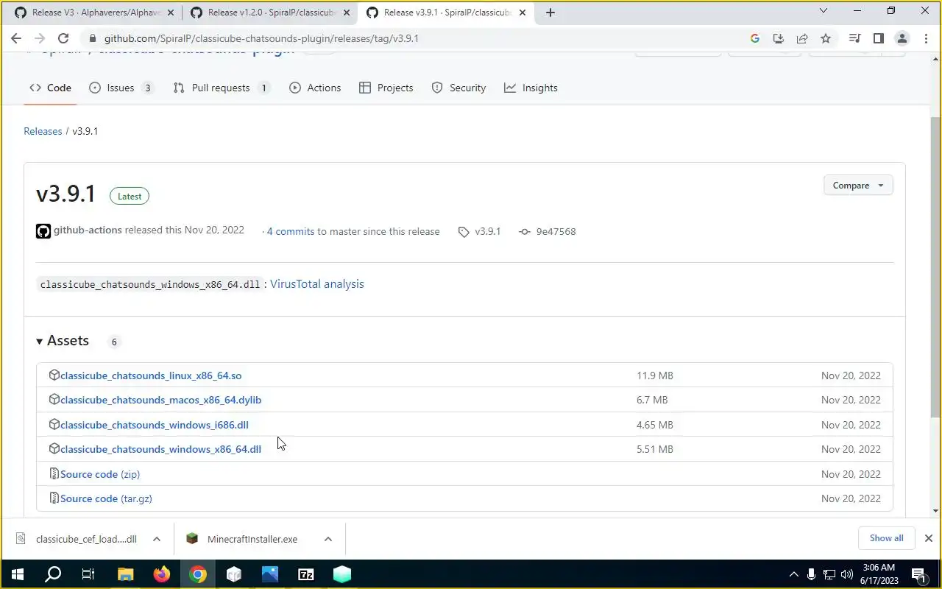Open the notification center icon

coord(918,574)
